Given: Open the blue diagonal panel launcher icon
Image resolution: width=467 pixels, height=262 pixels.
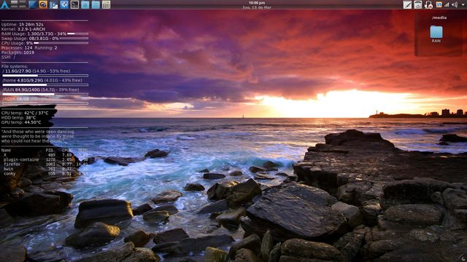Looking at the screenshot, I should coord(33,4).
